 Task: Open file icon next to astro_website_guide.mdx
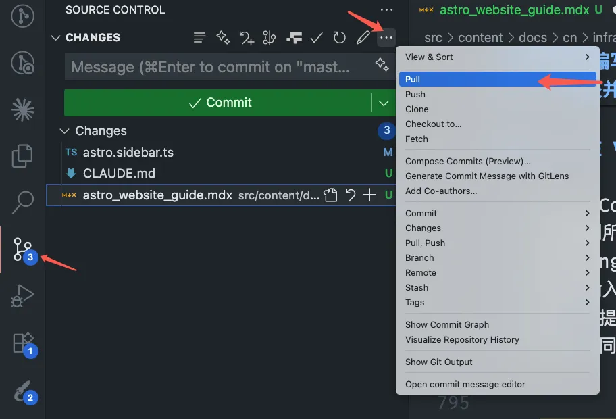330,195
